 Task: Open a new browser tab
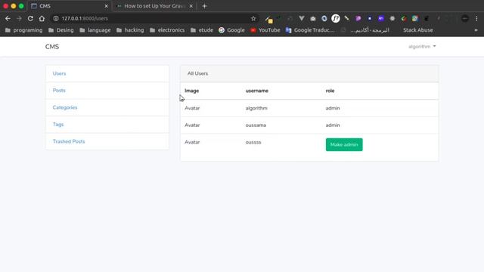[x=204, y=6]
